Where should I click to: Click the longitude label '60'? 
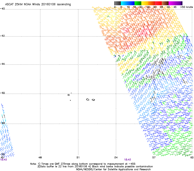click(192, 158)
